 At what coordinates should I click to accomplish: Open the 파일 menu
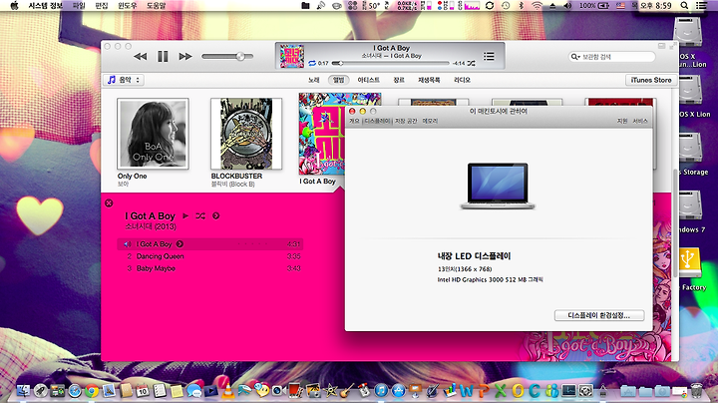pos(79,6)
